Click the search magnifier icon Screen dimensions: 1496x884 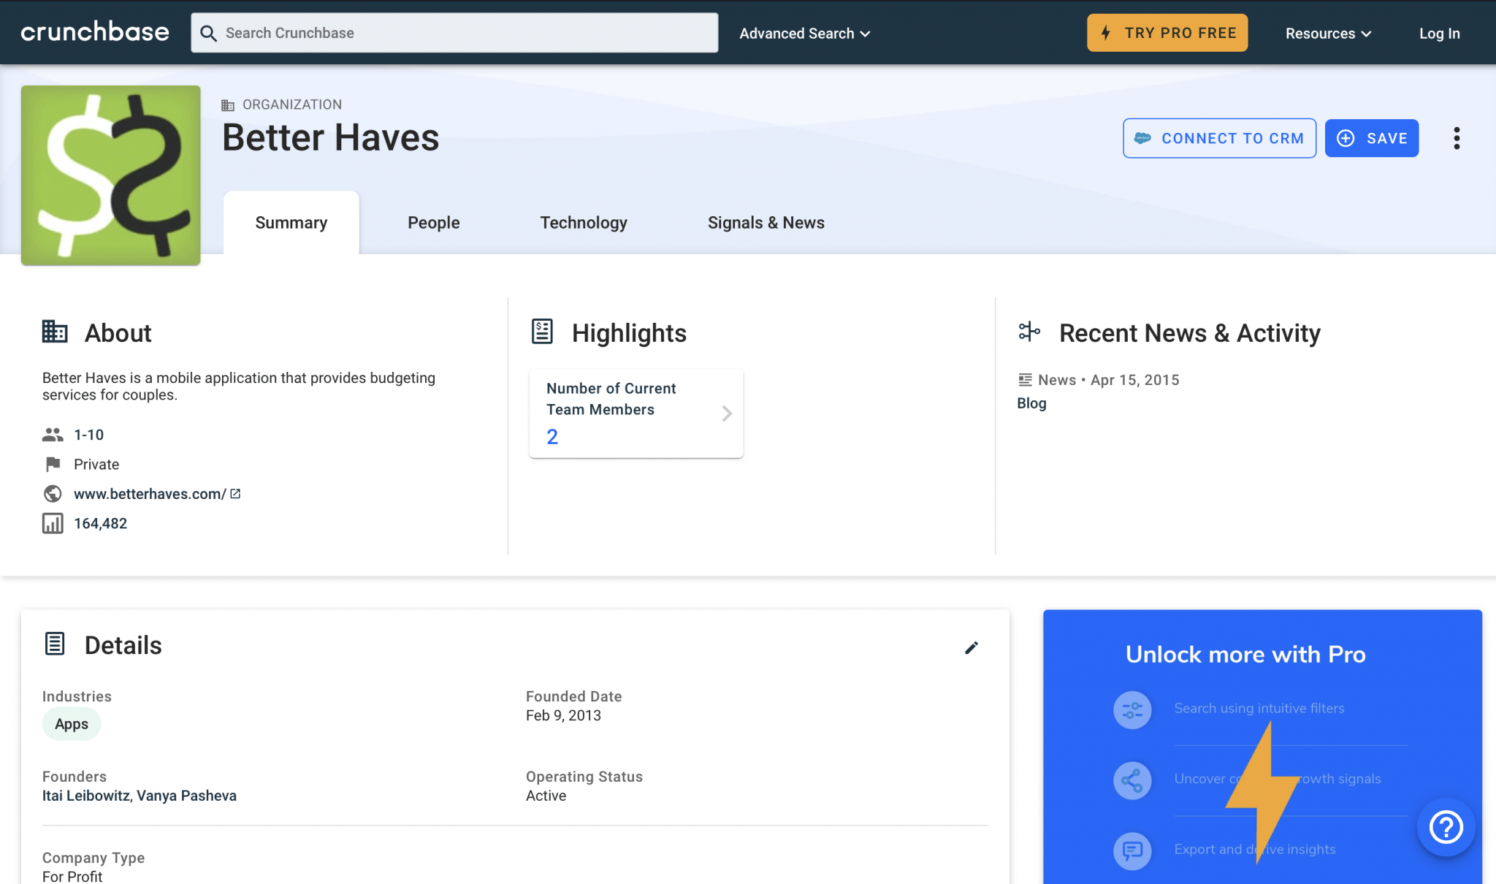pyautogui.click(x=208, y=34)
